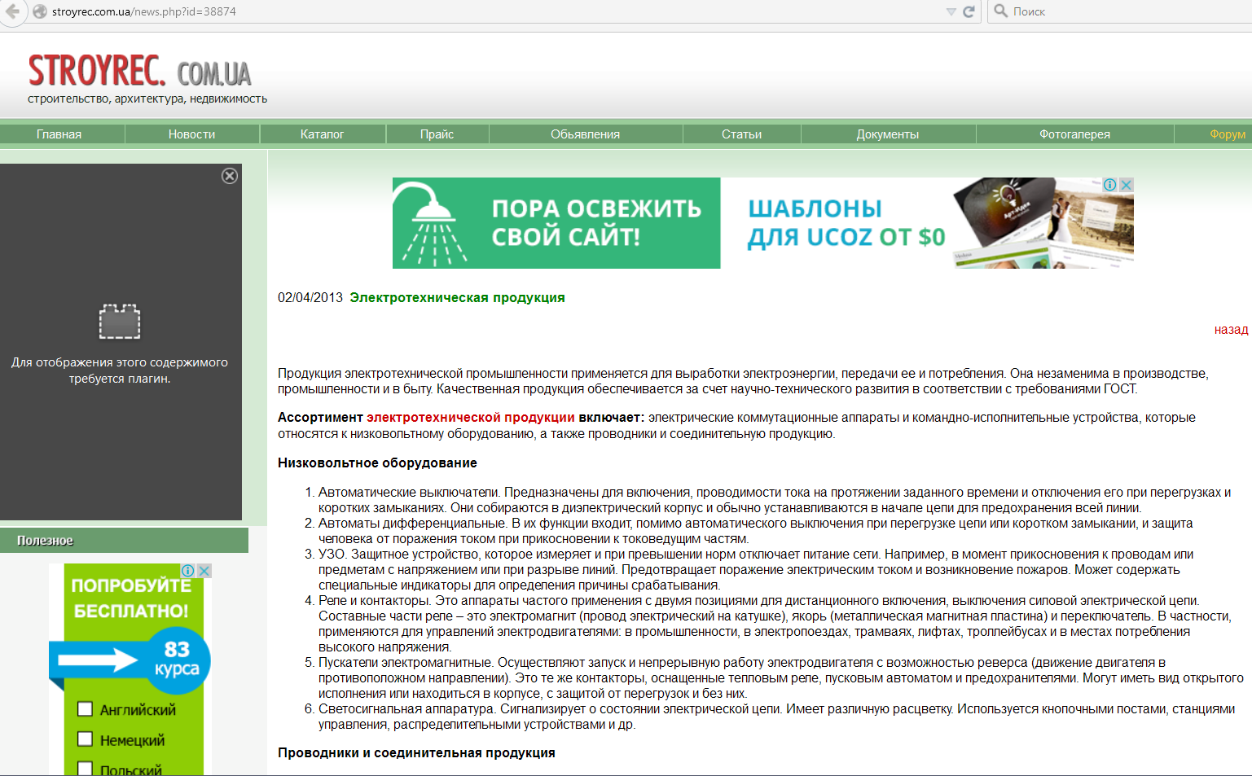The height and width of the screenshot is (776, 1252).
Task: Open the Каталог menu item
Action: pos(322,134)
